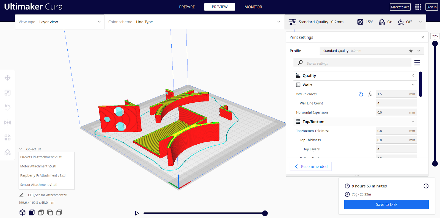Close the Print settings panel
440x218 pixels.
[x=423, y=37]
